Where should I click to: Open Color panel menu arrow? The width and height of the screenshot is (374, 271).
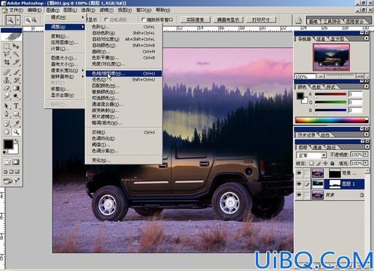(367, 87)
